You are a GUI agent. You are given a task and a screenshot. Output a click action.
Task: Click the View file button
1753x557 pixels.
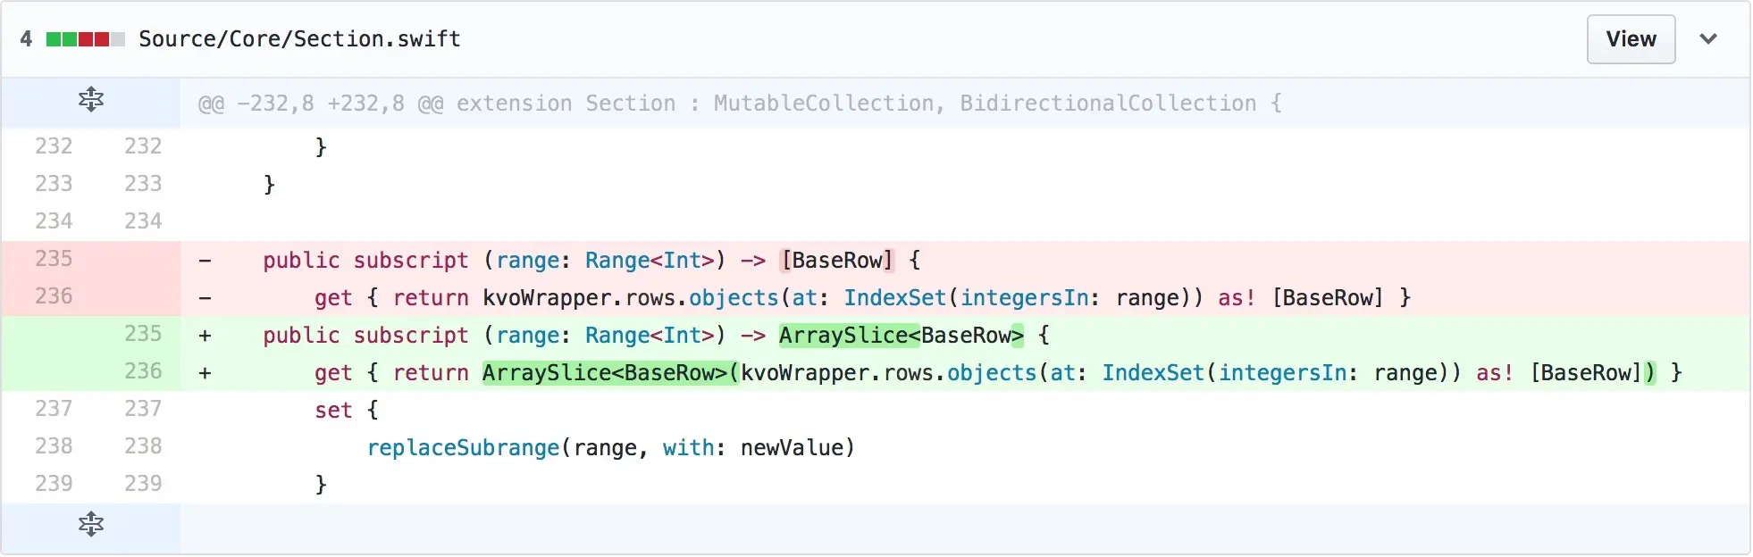(1630, 39)
